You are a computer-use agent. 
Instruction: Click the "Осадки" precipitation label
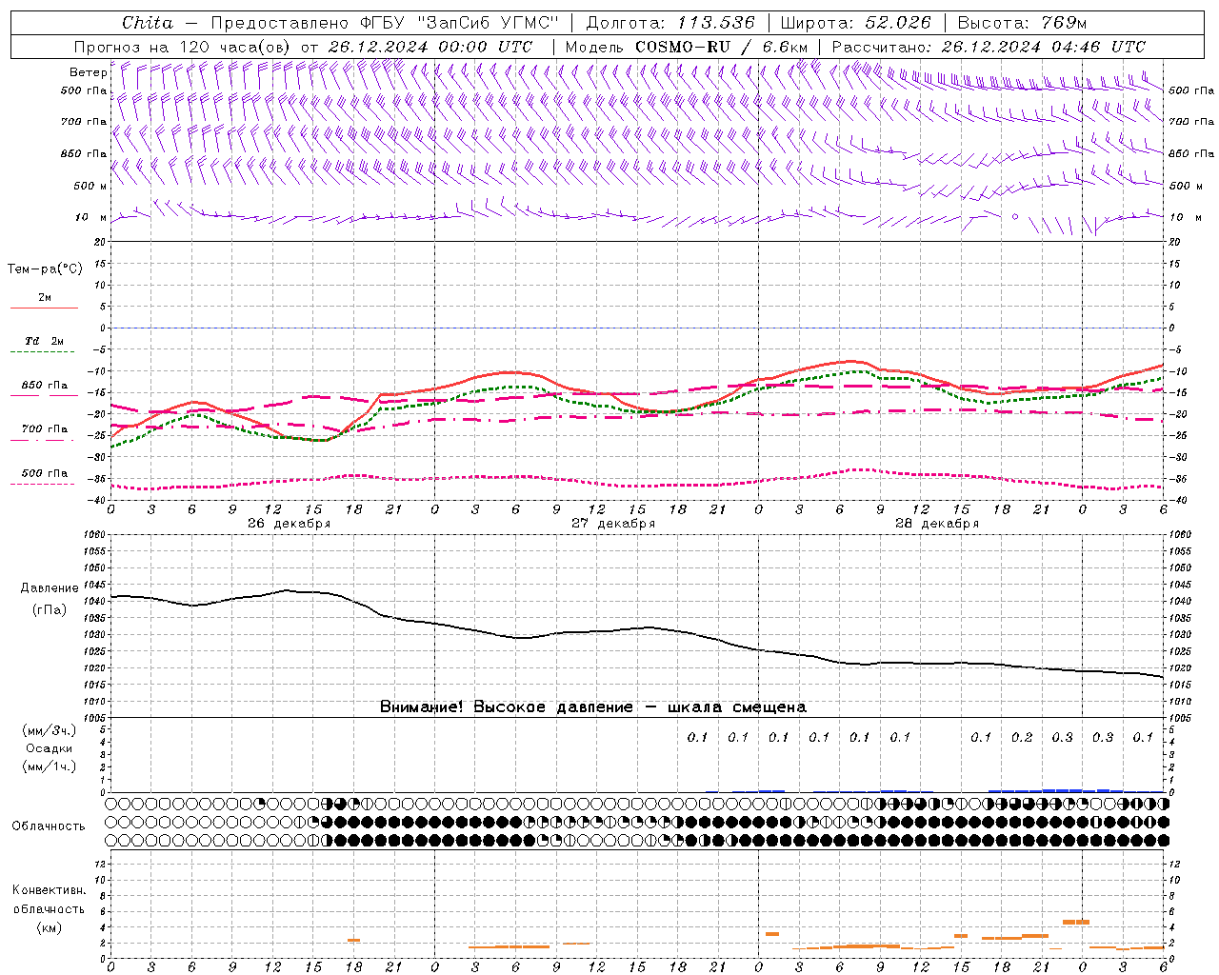50,748
